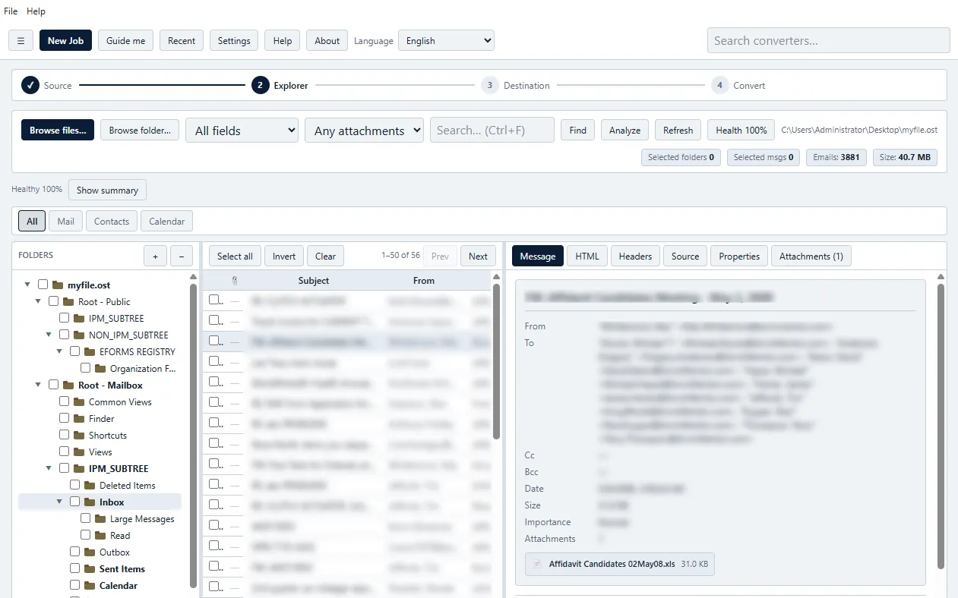Collapse the Root - Mailbox node
958x598 pixels.
click(x=39, y=386)
